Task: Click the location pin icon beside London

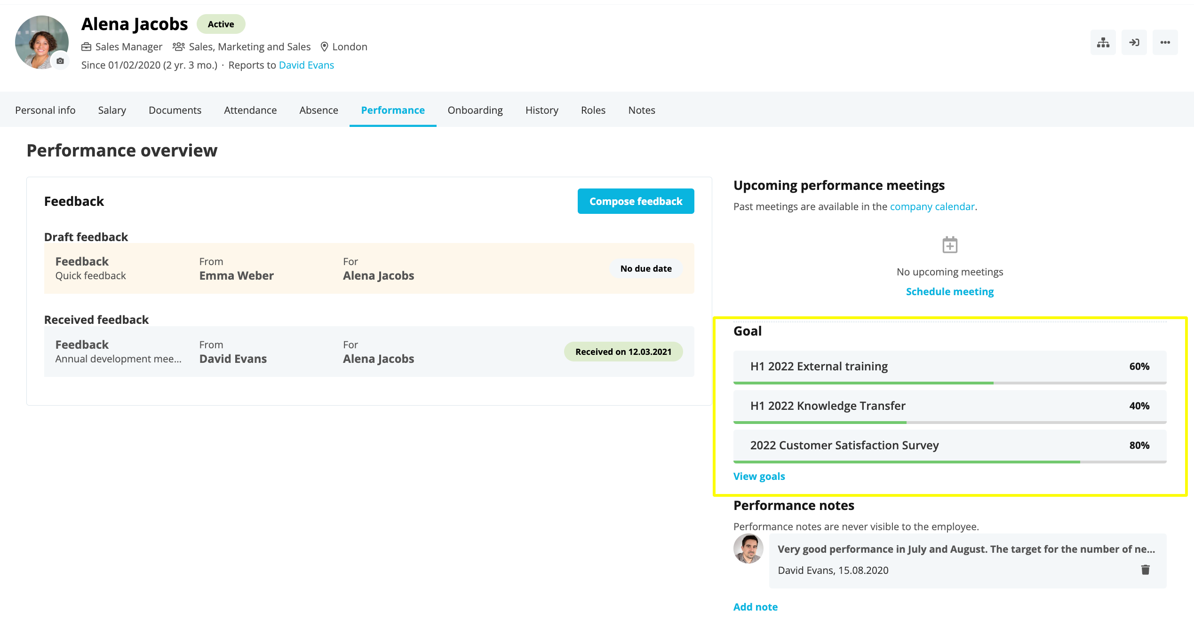Action: click(x=324, y=47)
